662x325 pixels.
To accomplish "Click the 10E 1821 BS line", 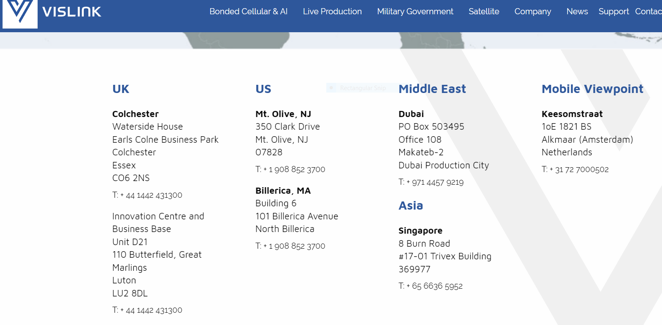I will (567, 127).
